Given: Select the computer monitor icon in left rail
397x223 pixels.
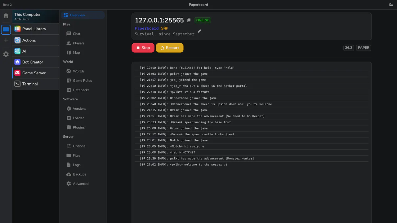Looking at the screenshot, I should pos(6,30).
